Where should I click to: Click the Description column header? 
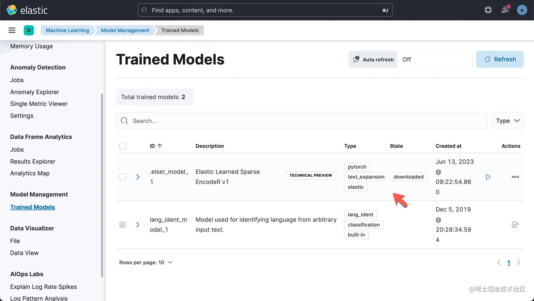click(x=210, y=146)
